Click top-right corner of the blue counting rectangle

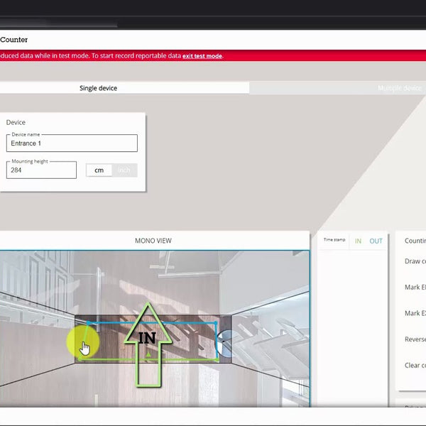coord(217,324)
